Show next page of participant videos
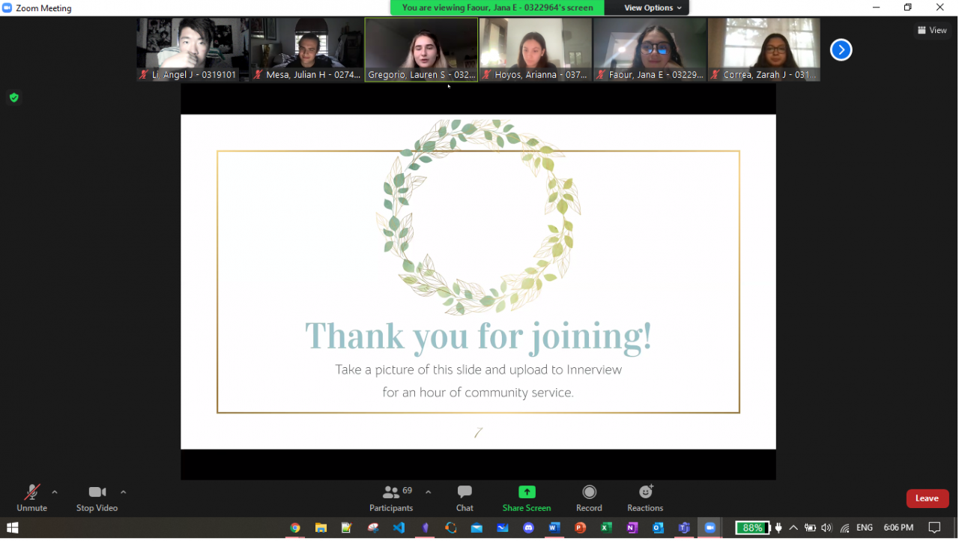The width and height of the screenshot is (959, 541). [x=841, y=49]
